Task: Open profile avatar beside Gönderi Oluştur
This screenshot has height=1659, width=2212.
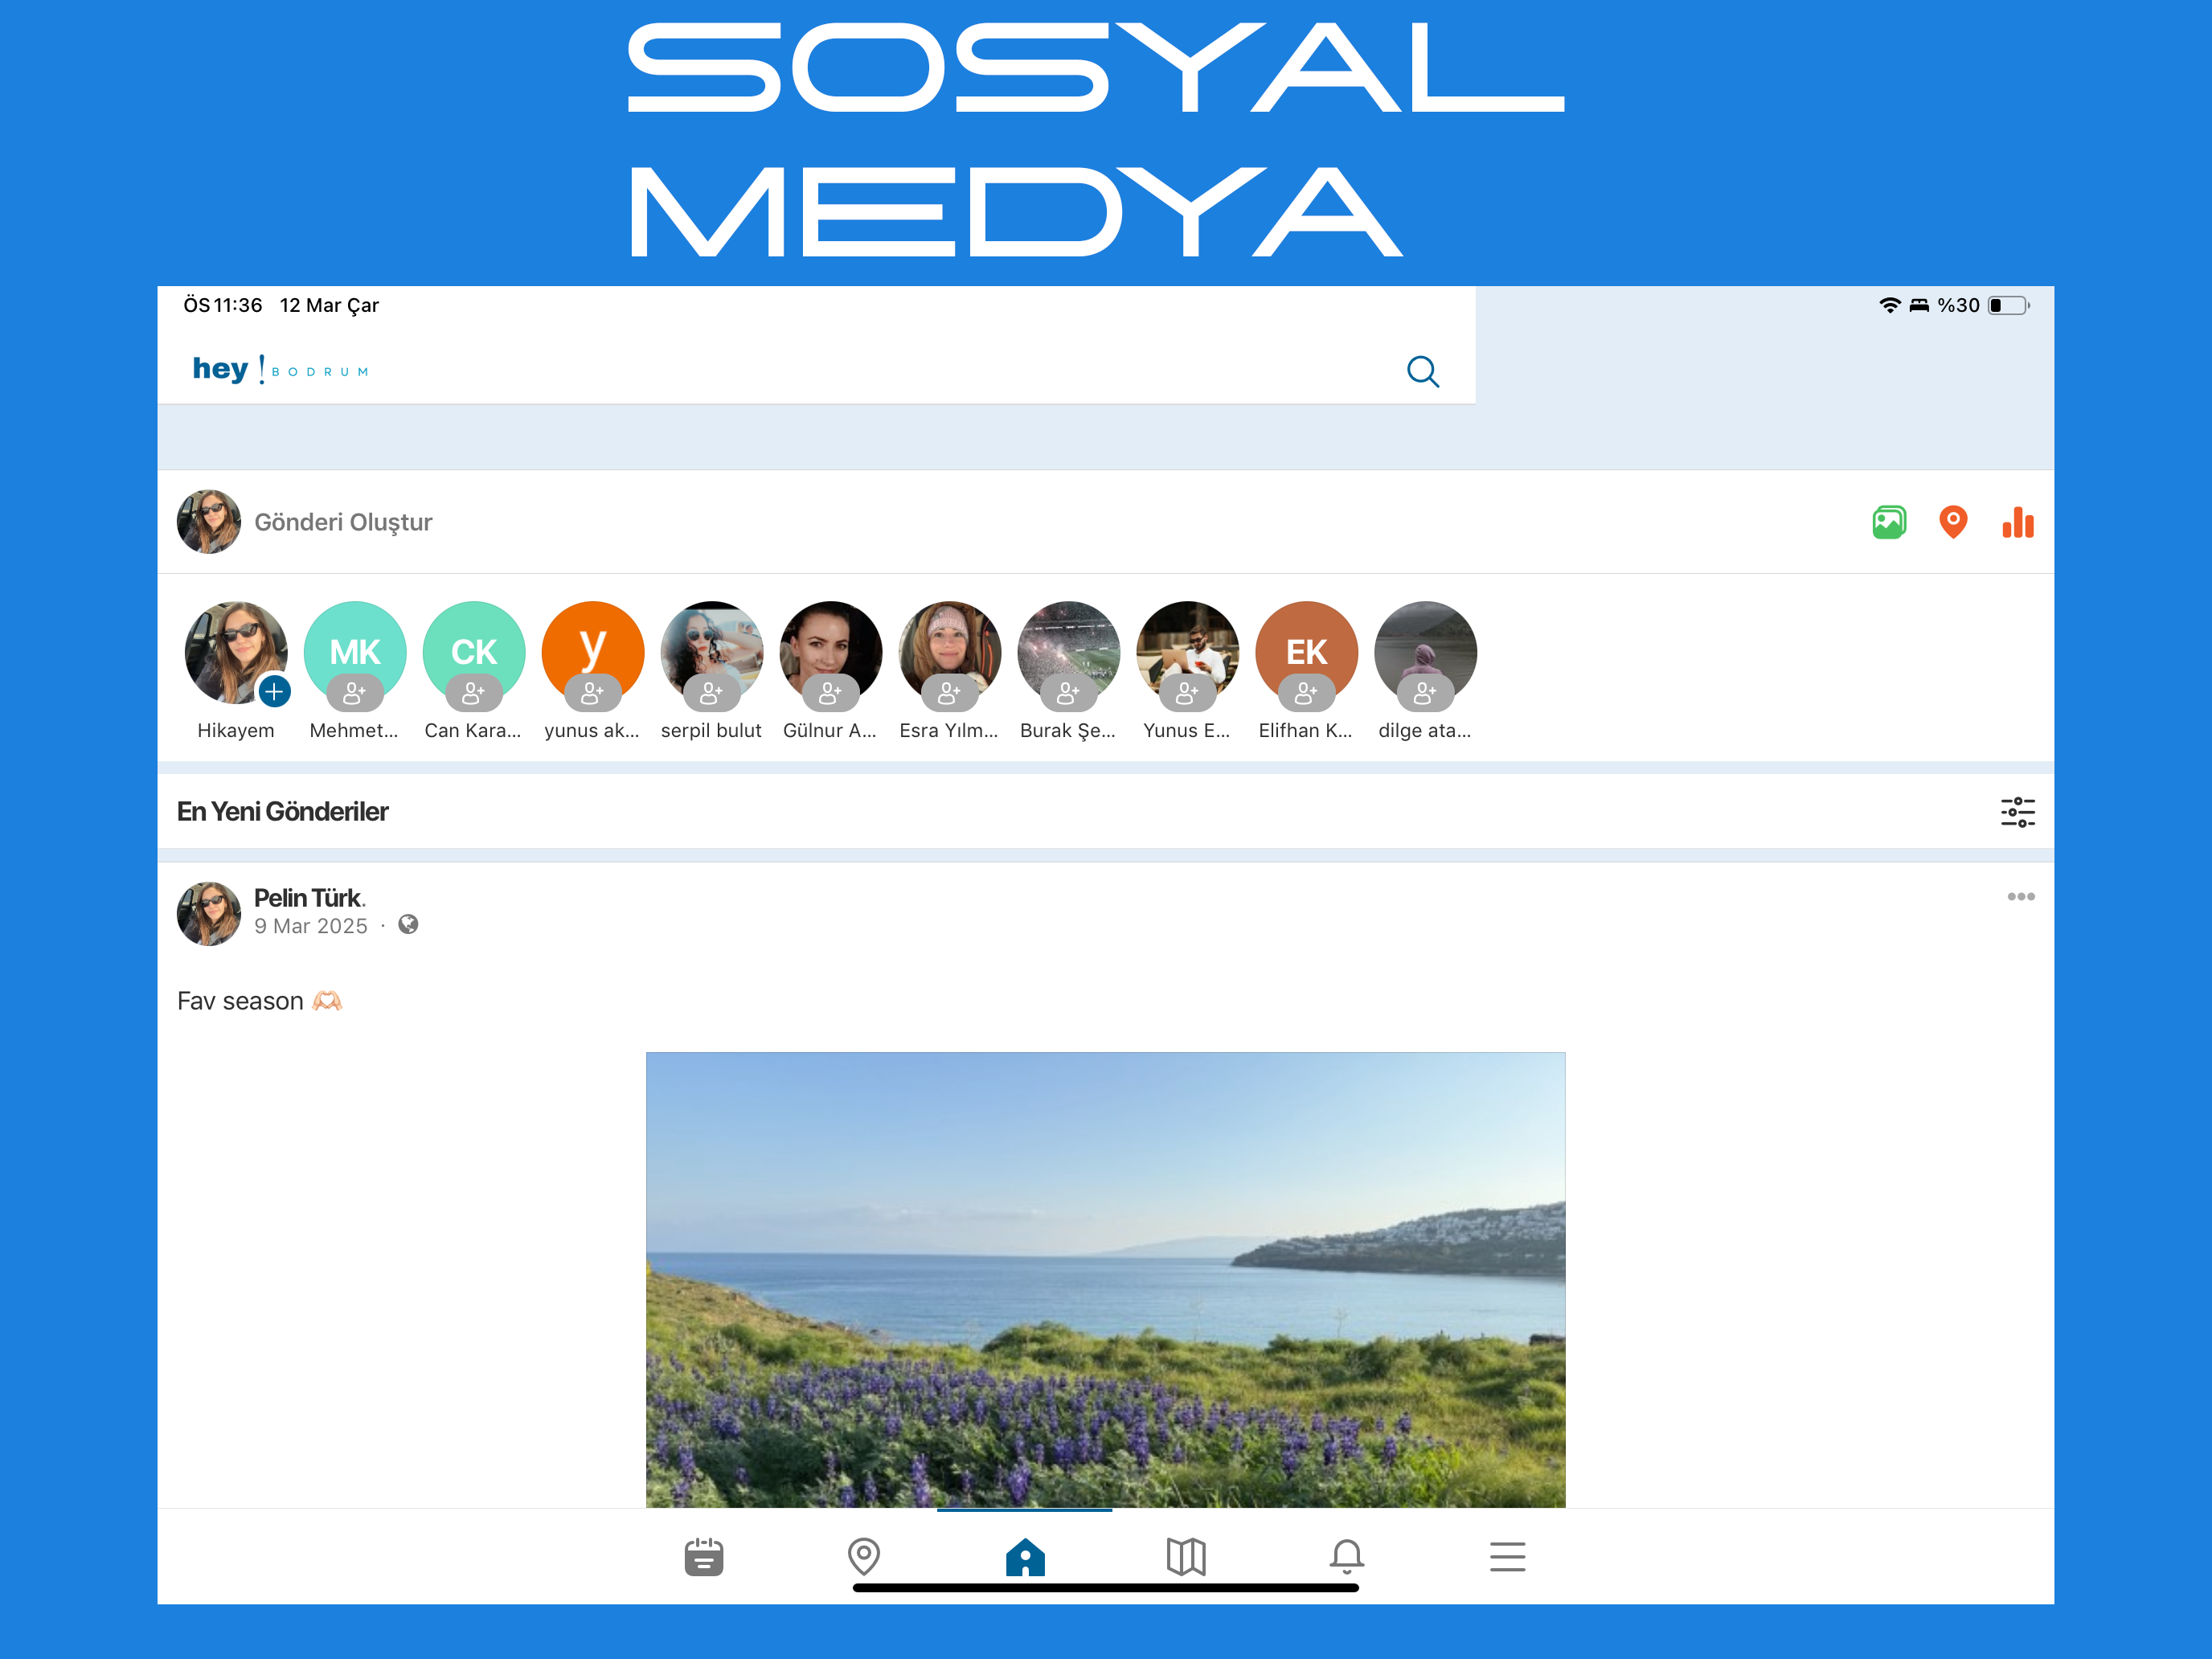Action: coord(209,522)
